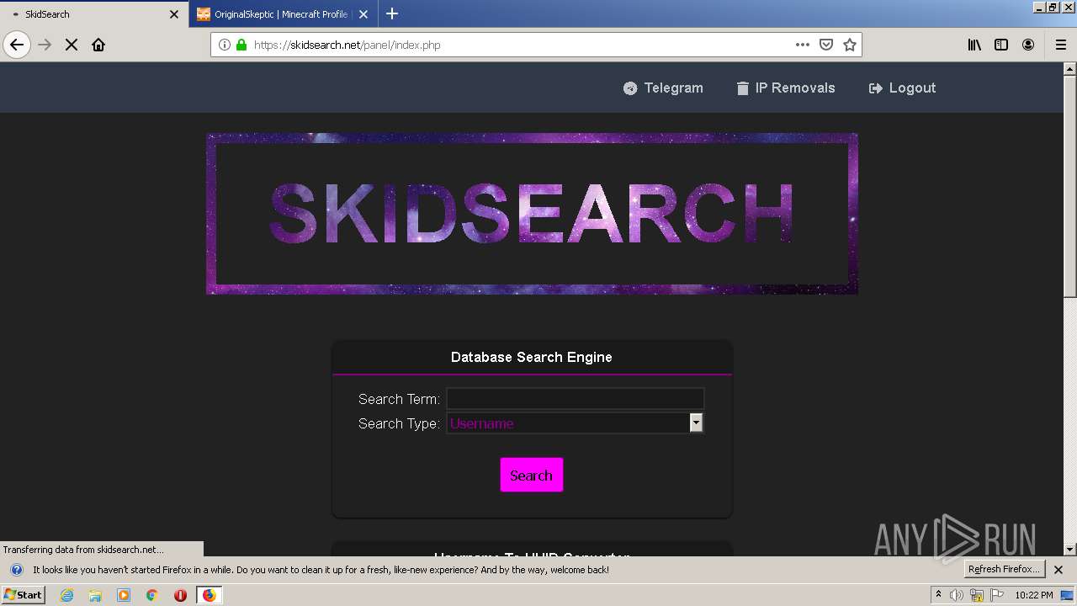Open File Explorer from taskbar
This screenshot has width=1077, height=606.
(95, 595)
